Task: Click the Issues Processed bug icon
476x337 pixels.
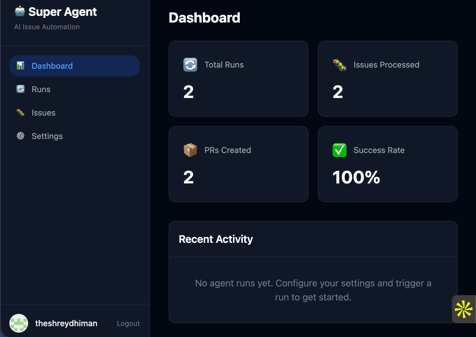Action: coord(340,65)
